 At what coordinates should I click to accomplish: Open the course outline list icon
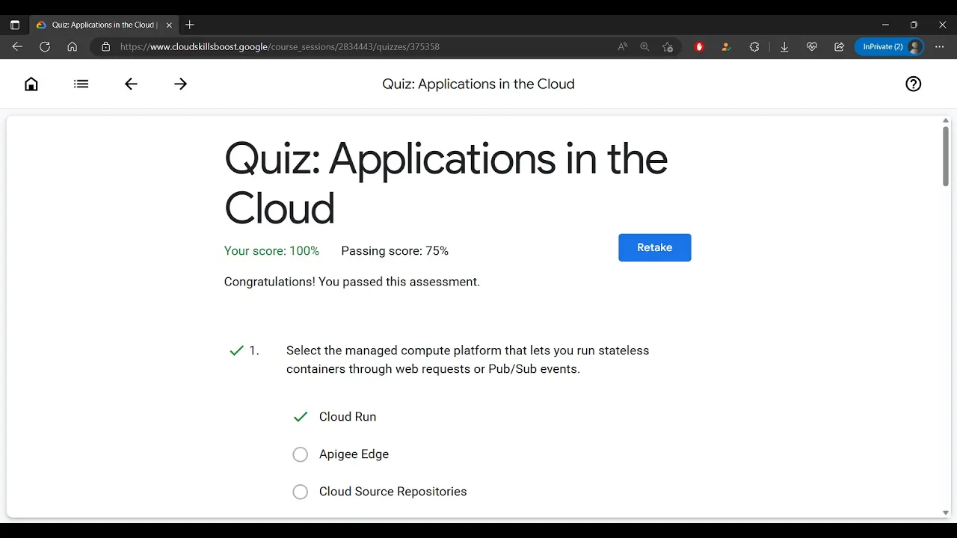81,84
